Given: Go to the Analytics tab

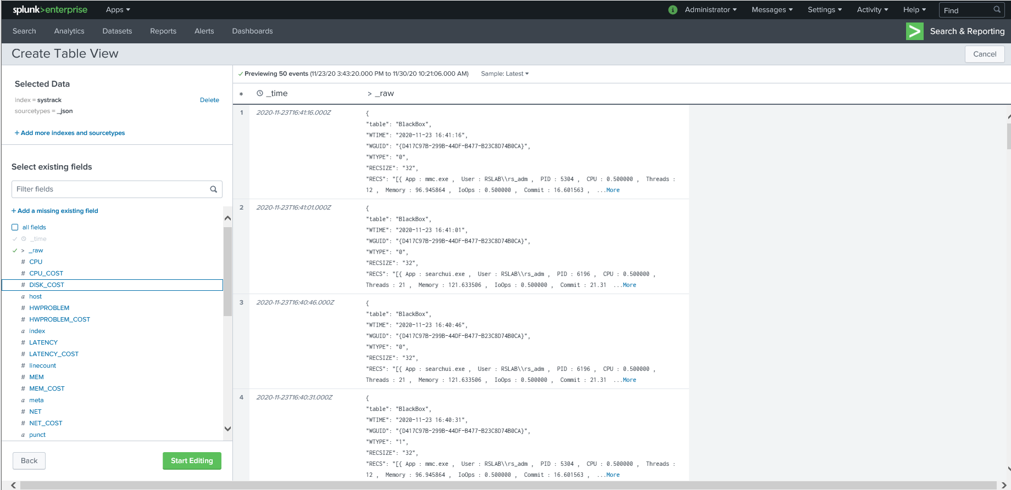Looking at the screenshot, I should (69, 31).
